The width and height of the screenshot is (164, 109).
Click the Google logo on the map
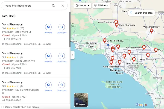point(141,105)
